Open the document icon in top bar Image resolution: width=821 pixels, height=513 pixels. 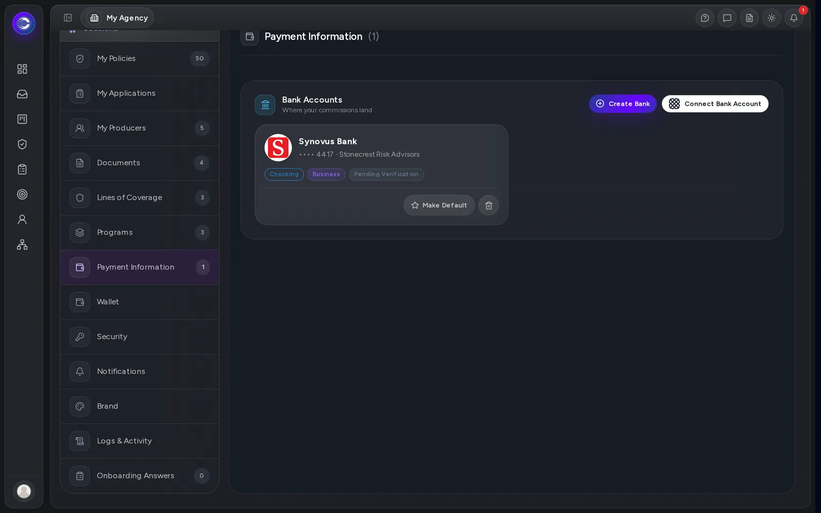coord(749,18)
